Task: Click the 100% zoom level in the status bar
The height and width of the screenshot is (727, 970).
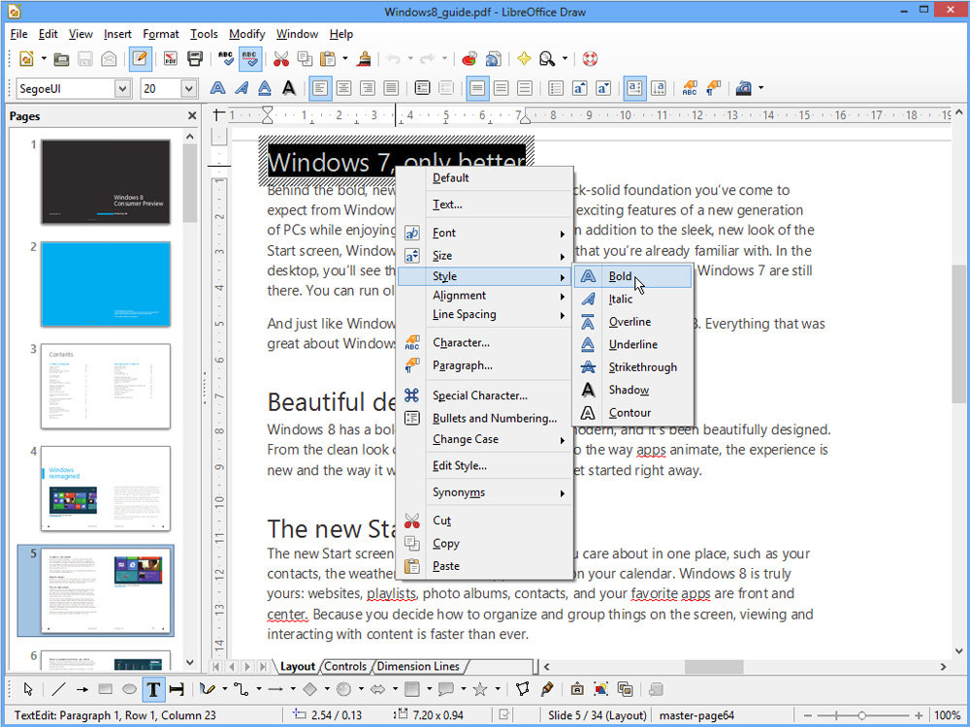Action: point(947,715)
